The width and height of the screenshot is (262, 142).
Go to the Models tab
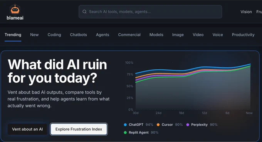click(x=156, y=35)
